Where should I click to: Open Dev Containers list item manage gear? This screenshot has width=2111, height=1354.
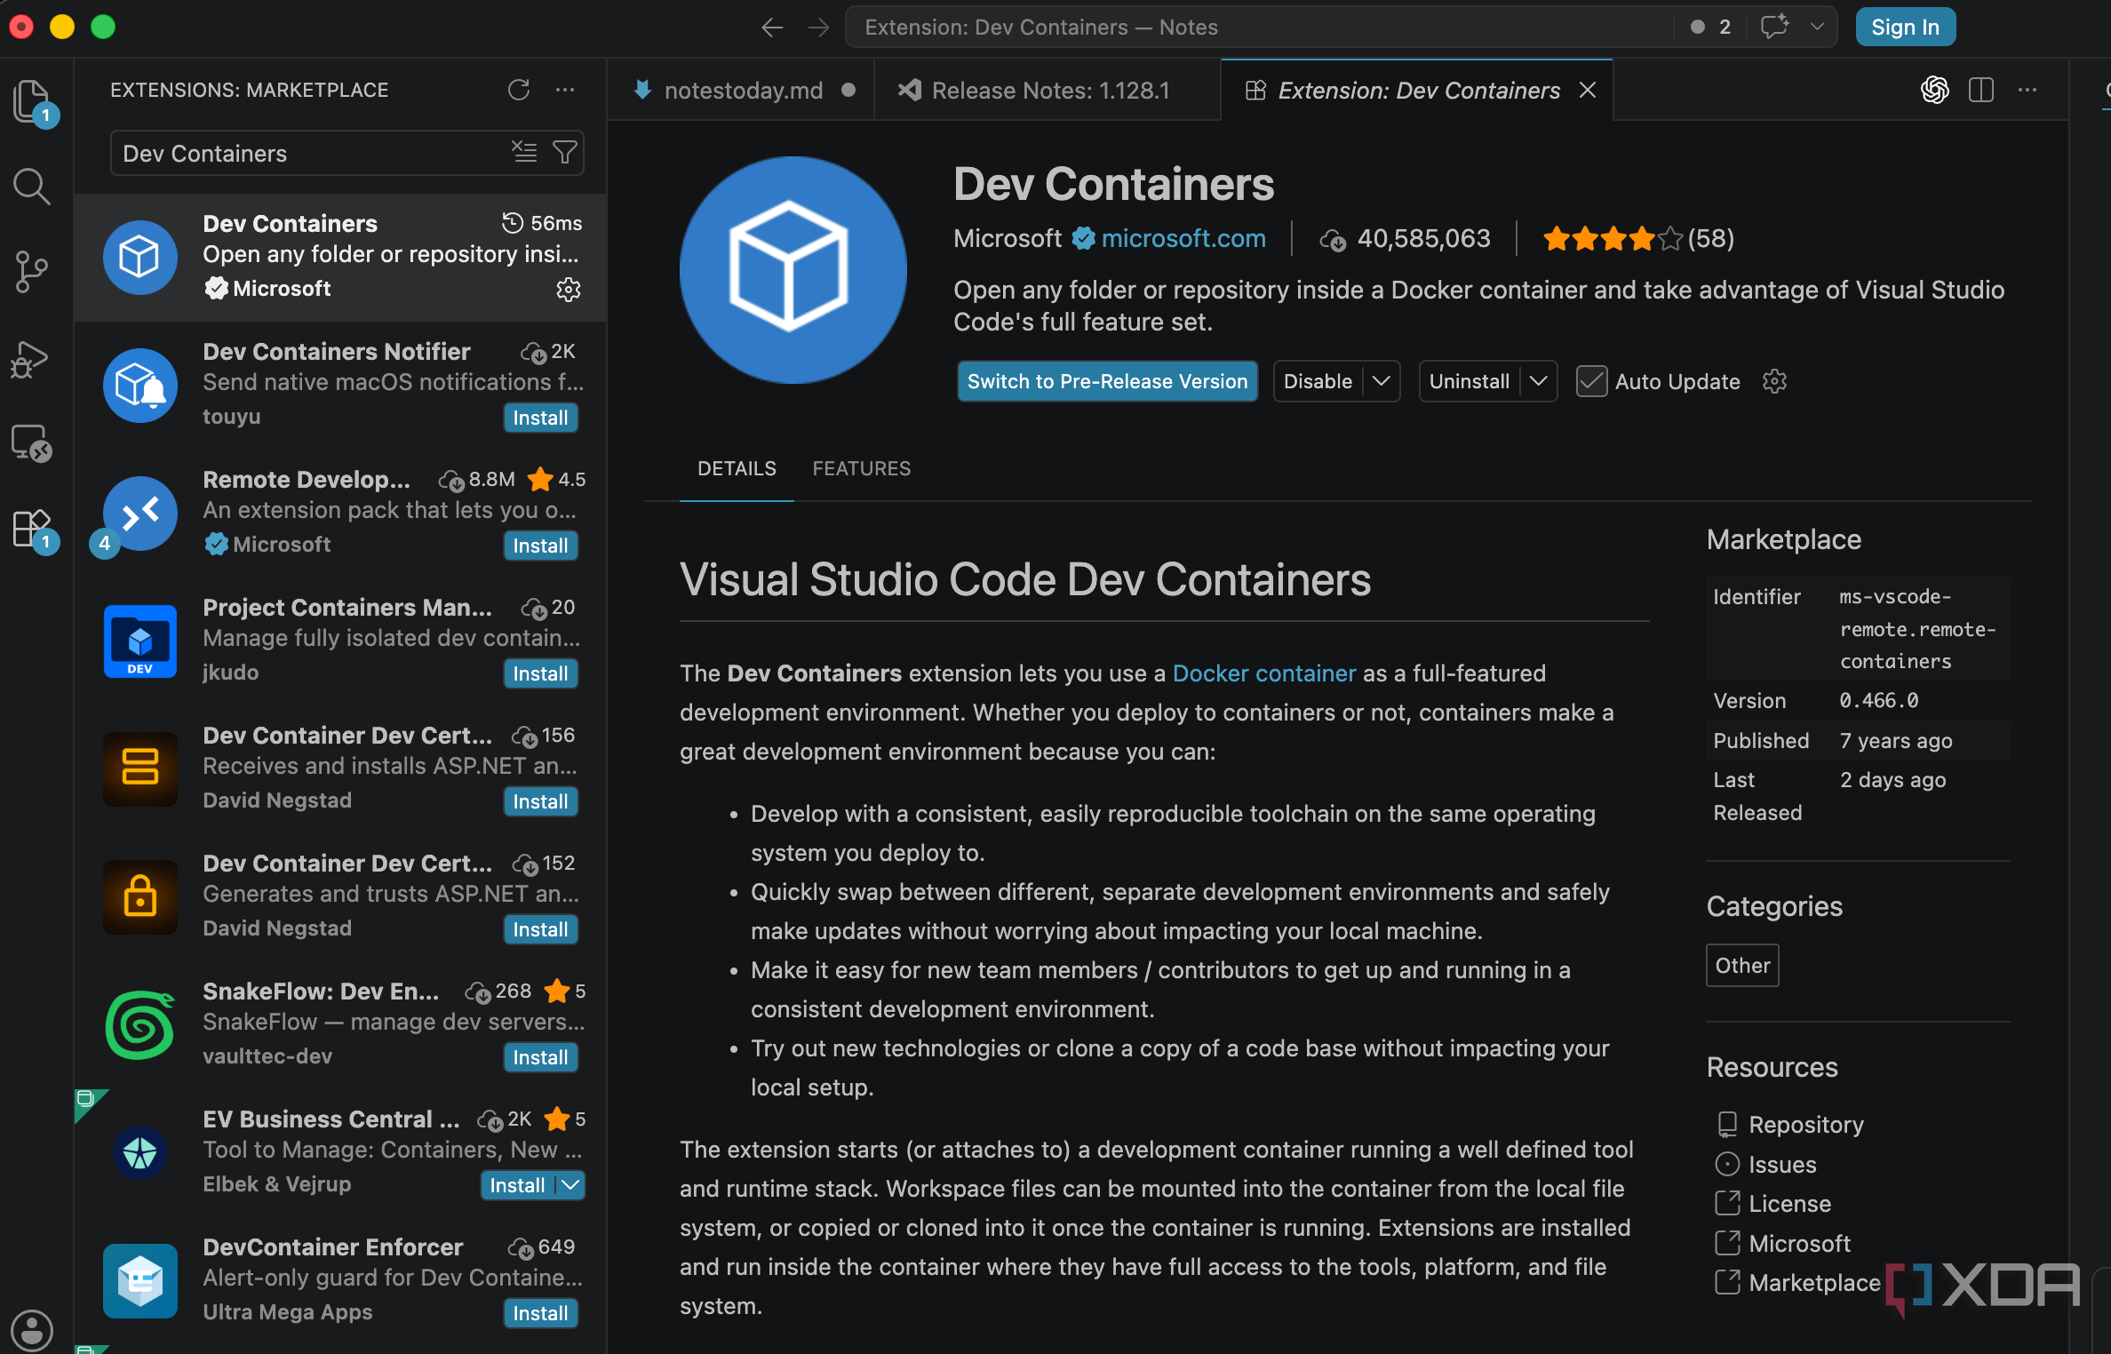(568, 290)
